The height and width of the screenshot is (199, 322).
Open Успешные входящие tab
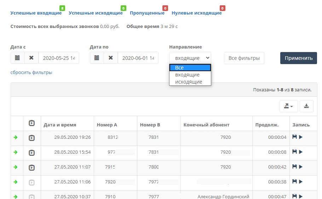(x=36, y=13)
